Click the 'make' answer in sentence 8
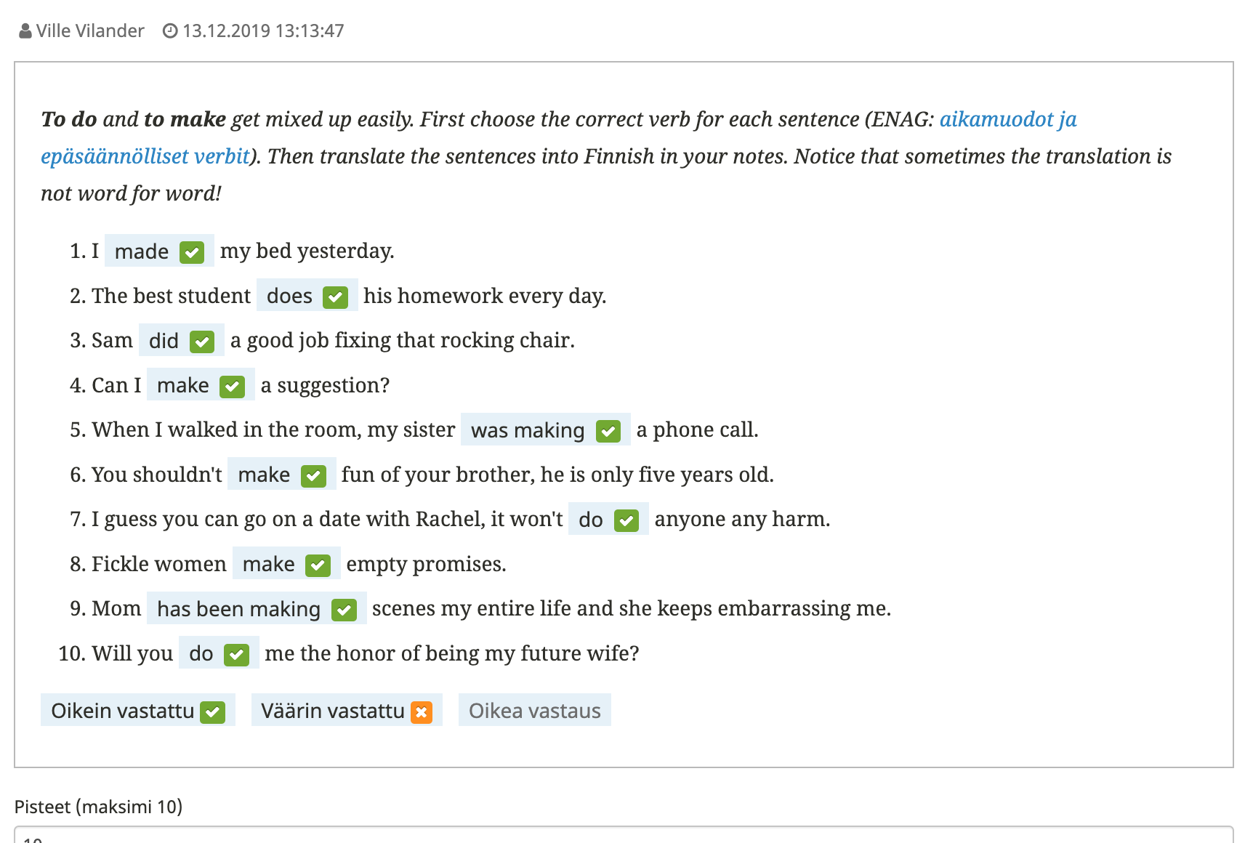1253x843 pixels. pos(268,564)
